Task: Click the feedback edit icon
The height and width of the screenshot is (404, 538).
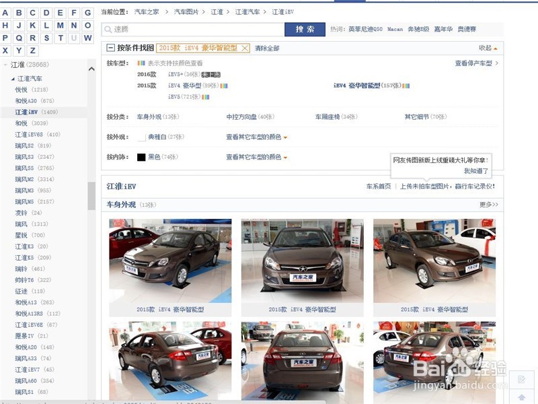Action: coord(522,380)
